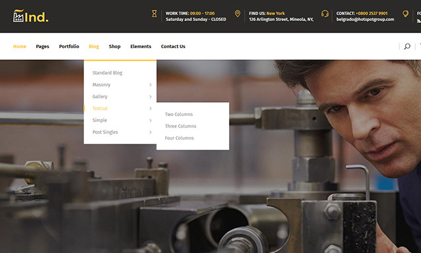Choose Three Columns from the submenu
Viewport: 421px width, 253px height.
tap(180, 126)
